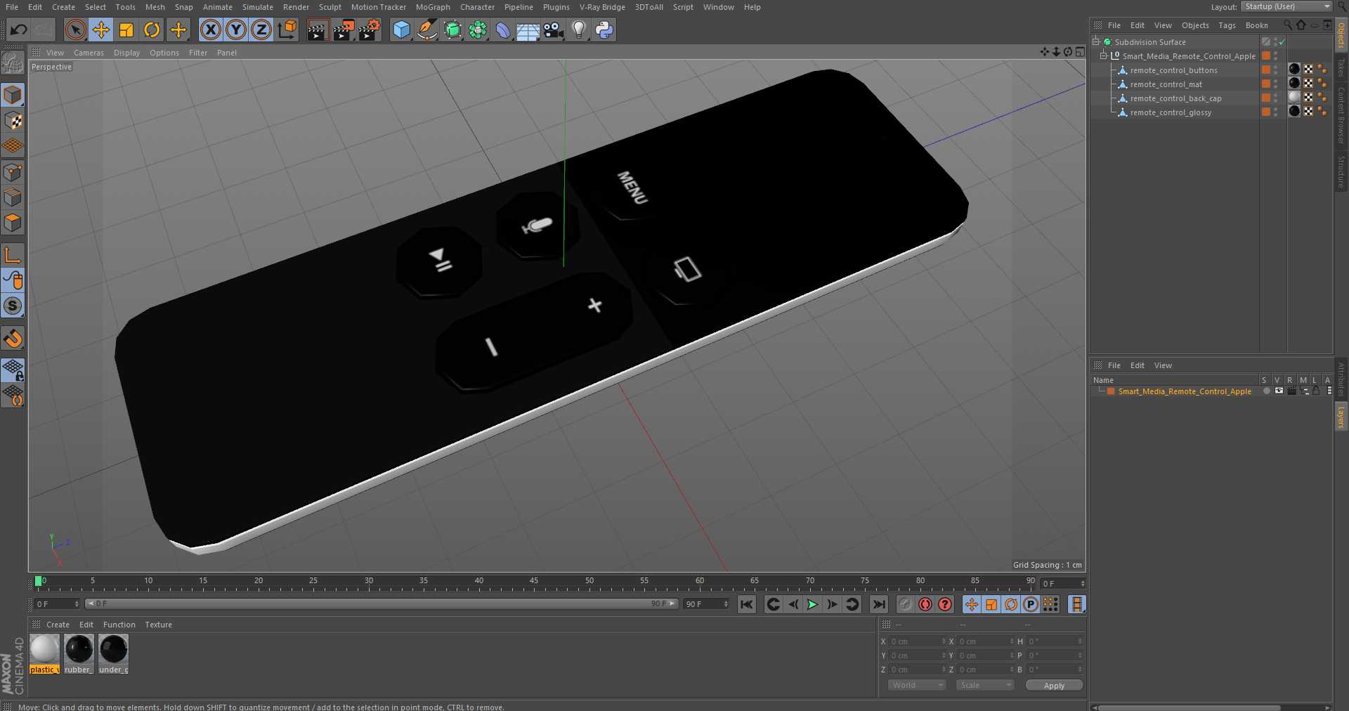Open the Layout dropdown Startup (User)
This screenshot has width=1349, height=711.
(x=1286, y=6)
